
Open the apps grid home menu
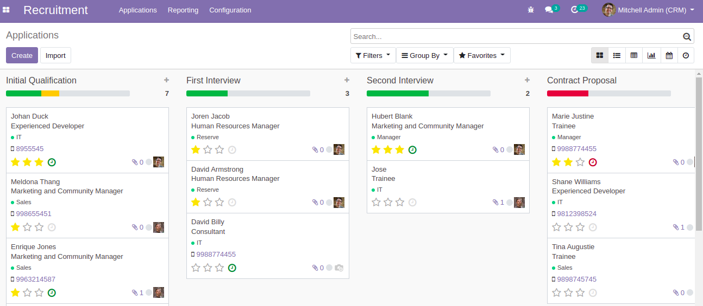(x=6, y=10)
